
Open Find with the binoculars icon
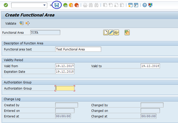pos(91,5)
